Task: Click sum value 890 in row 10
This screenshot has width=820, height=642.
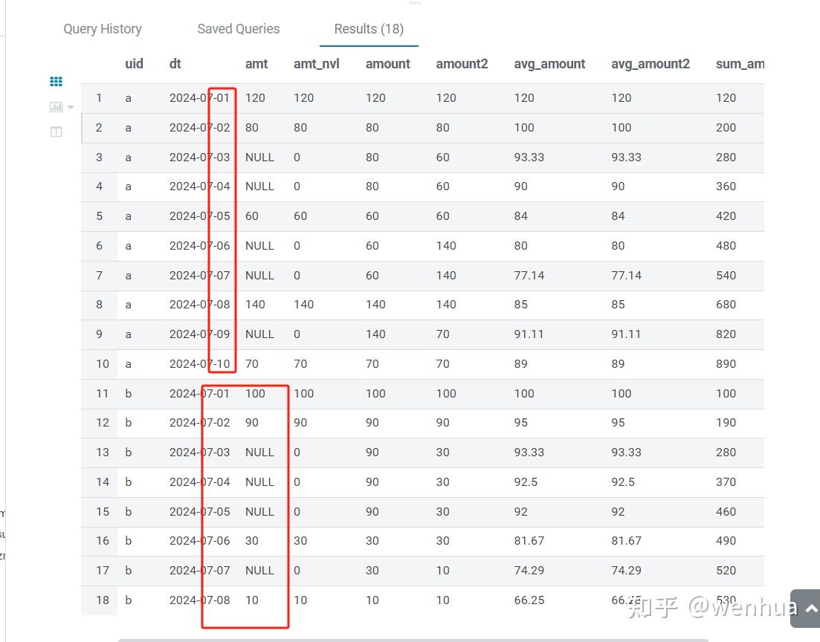Action: (x=726, y=364)
